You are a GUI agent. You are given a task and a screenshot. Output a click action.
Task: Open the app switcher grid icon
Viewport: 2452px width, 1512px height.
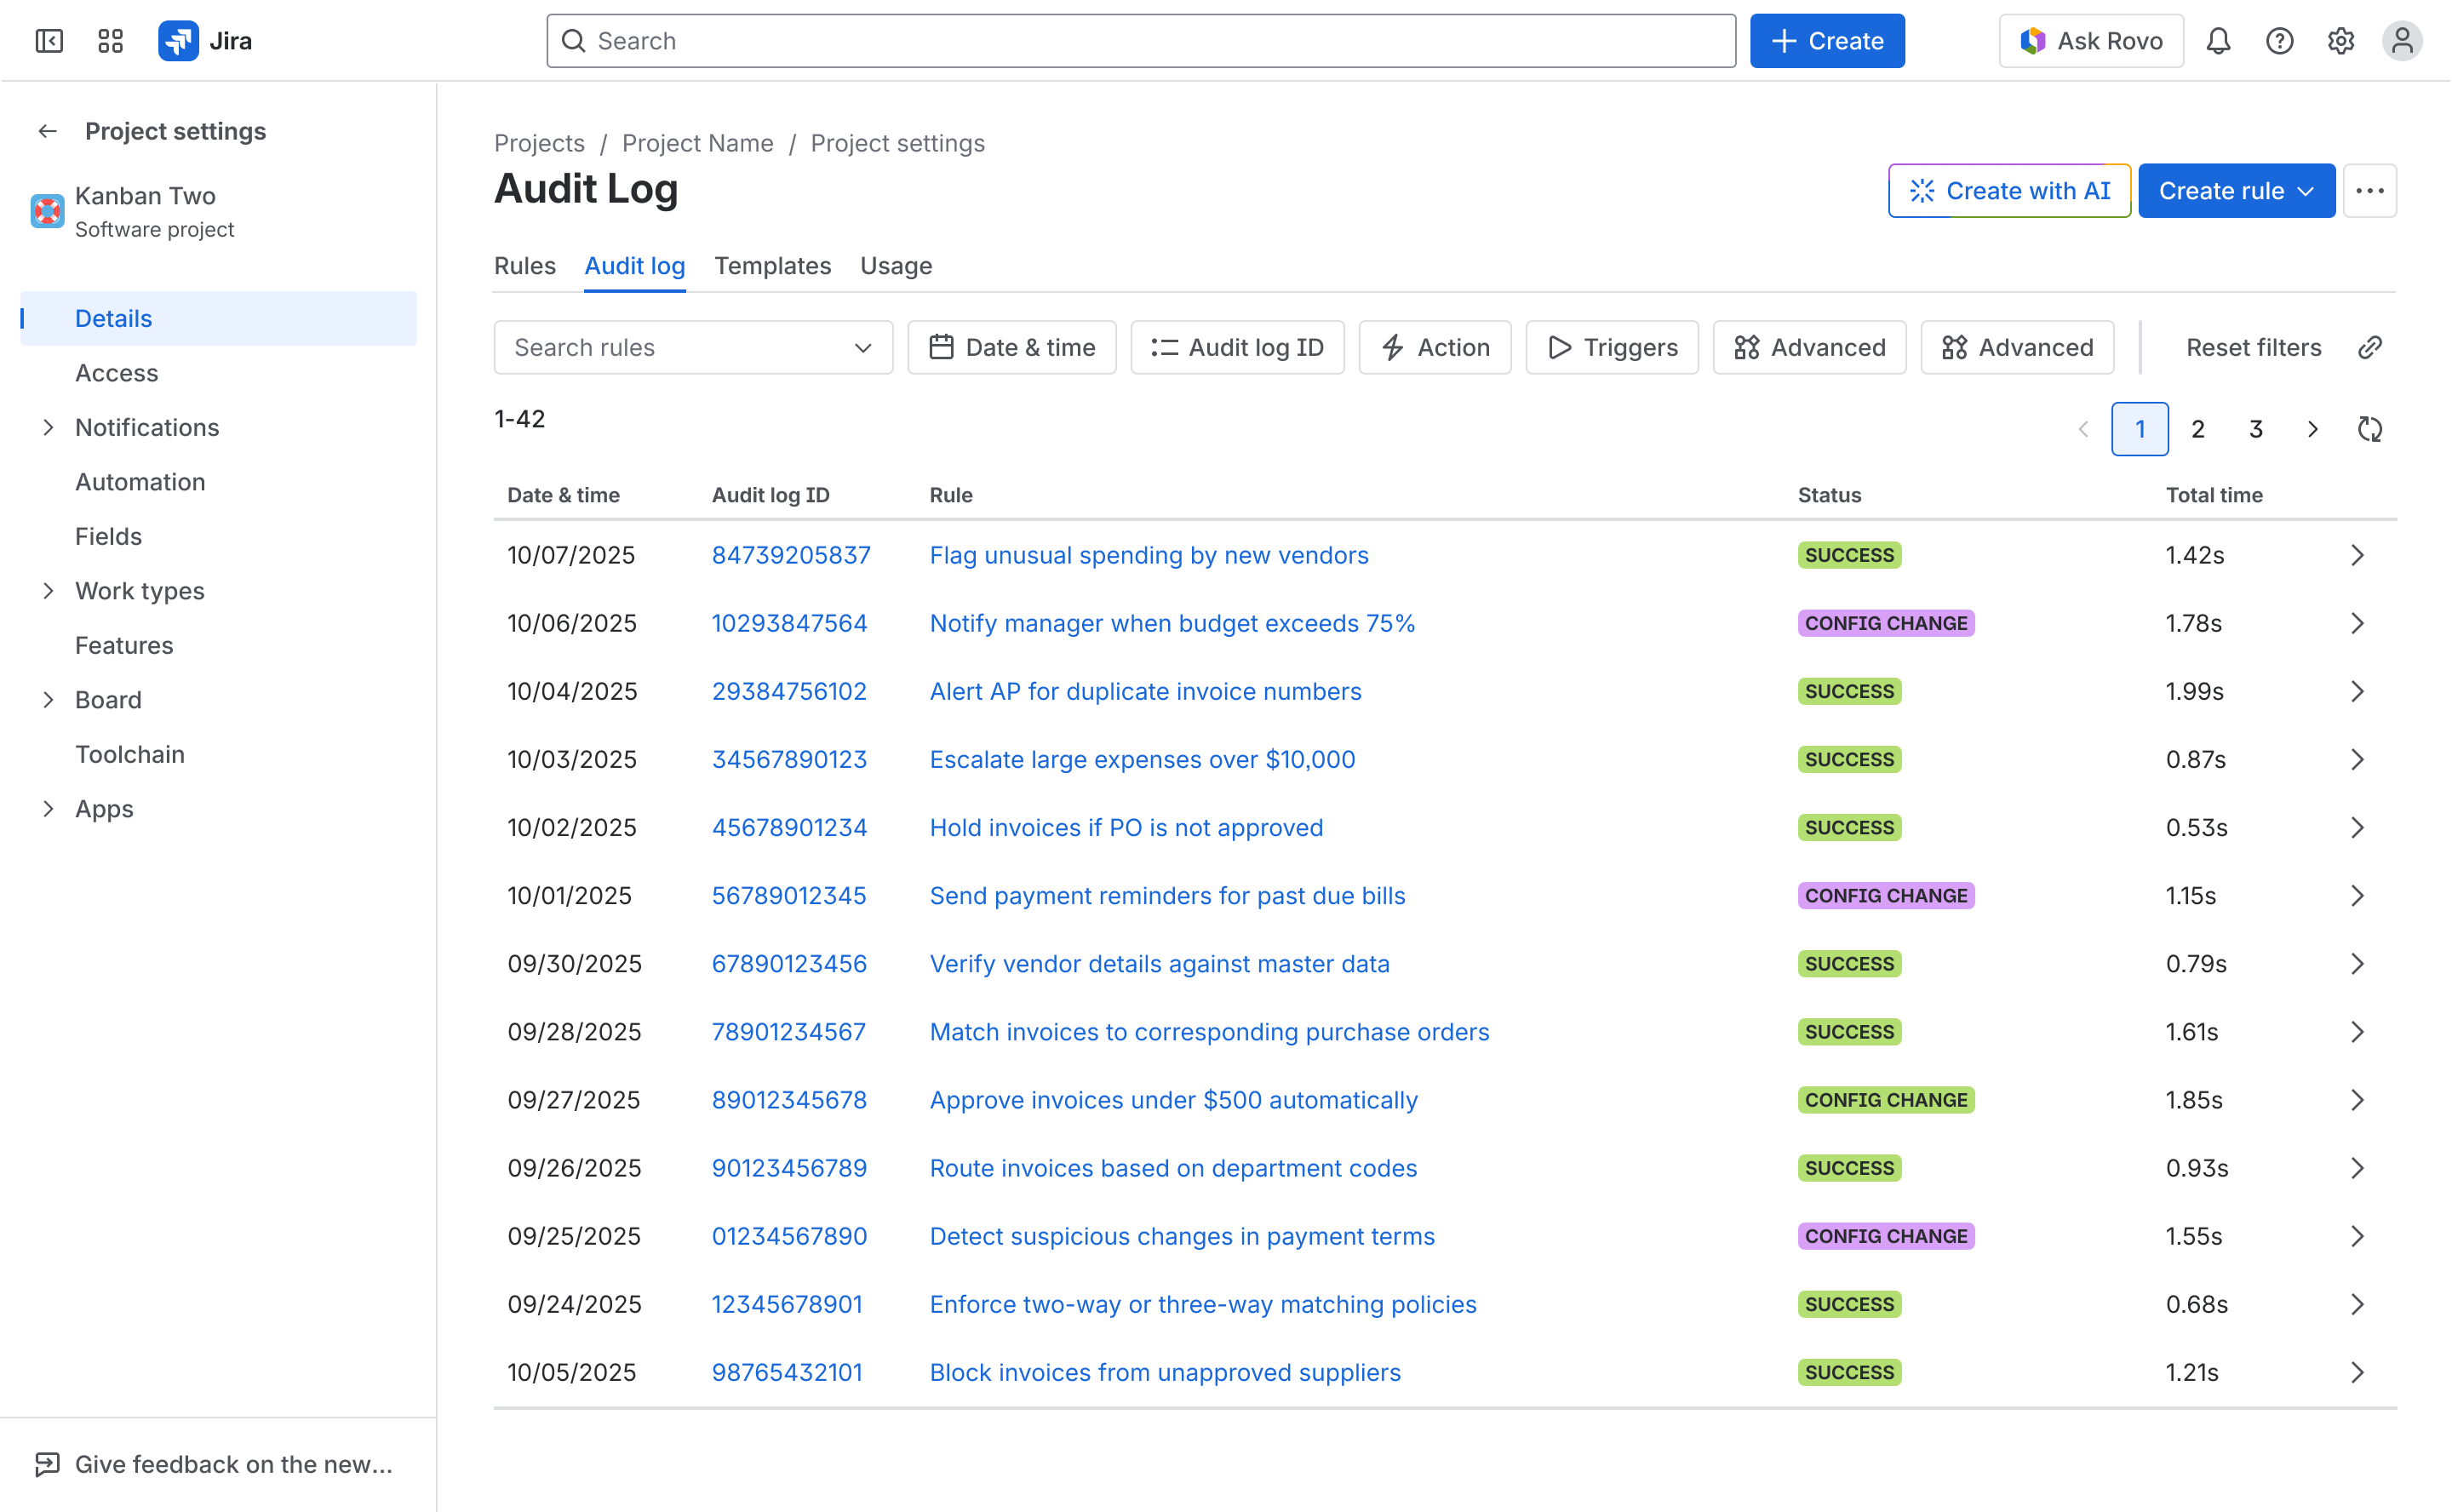110,41
